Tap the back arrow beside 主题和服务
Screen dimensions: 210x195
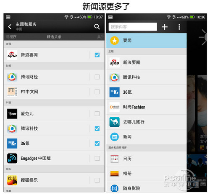[10, 27]
